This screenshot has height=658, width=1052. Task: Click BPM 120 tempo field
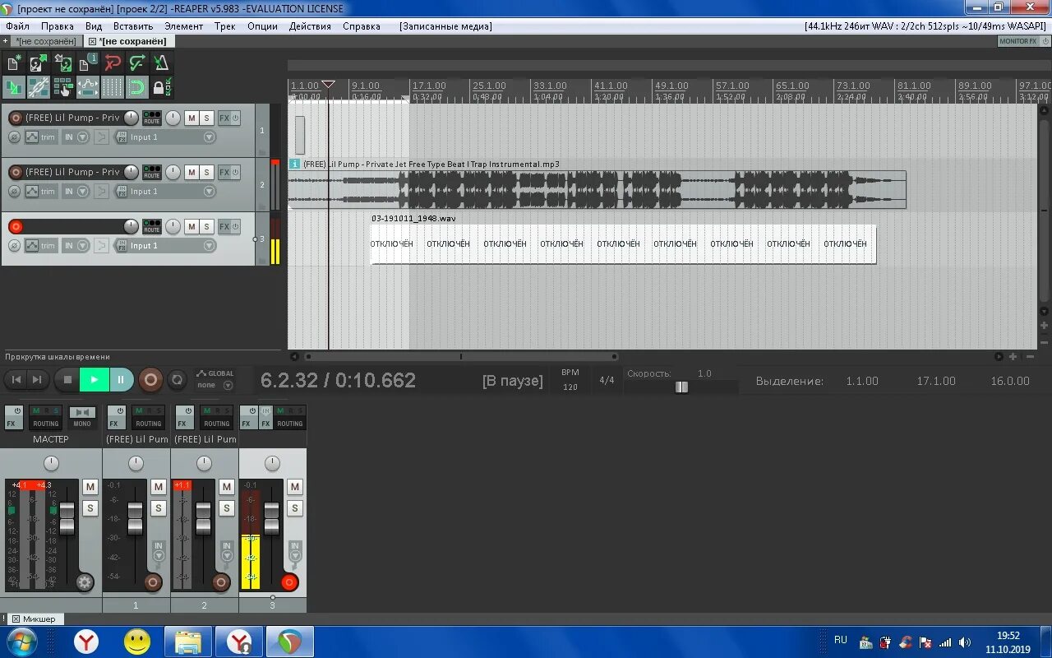pyautogui.click(x=570, y=387)
